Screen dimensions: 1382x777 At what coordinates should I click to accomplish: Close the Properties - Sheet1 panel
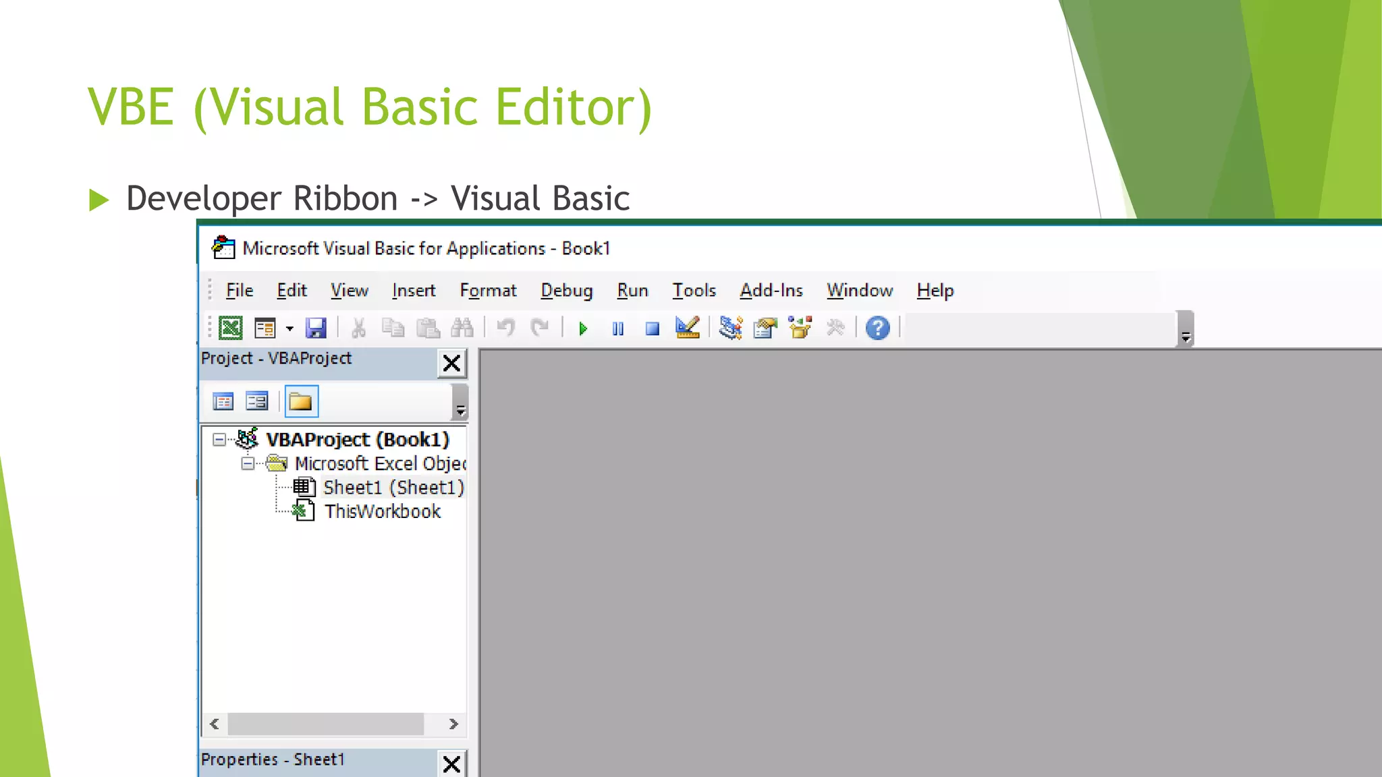[452, 764]
